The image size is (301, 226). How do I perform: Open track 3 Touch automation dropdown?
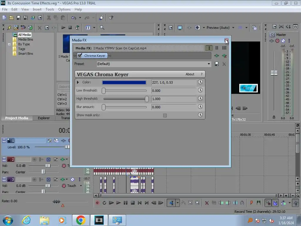(81, 186)
